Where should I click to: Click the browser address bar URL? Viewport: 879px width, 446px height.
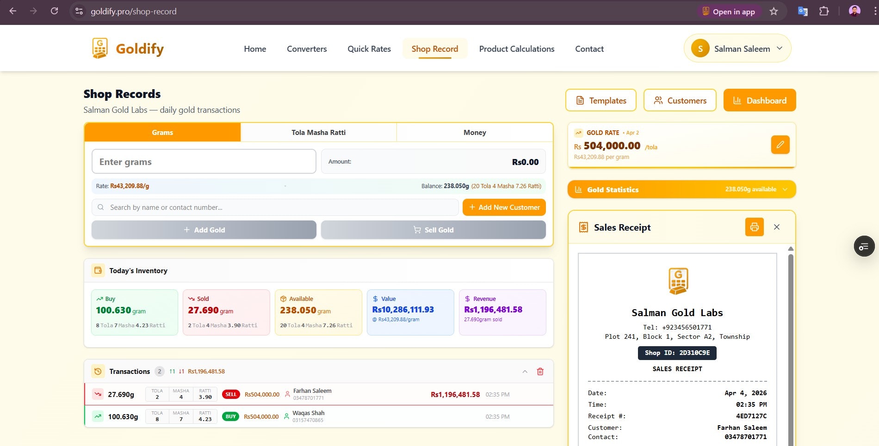[x=134, y=12]
